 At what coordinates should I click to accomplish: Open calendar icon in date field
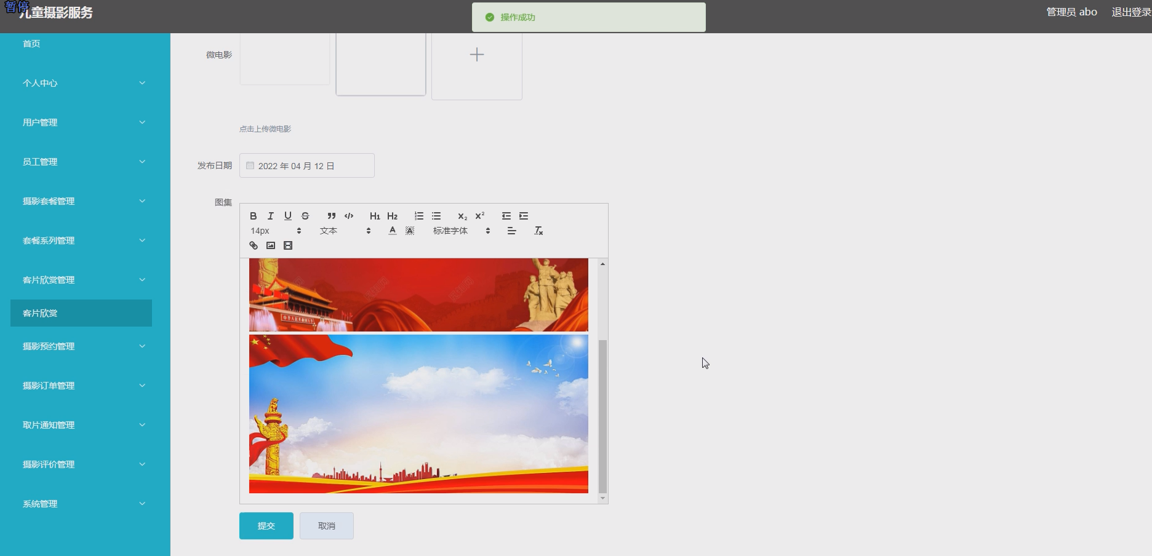pyautogui.click(x=250, y=165)
